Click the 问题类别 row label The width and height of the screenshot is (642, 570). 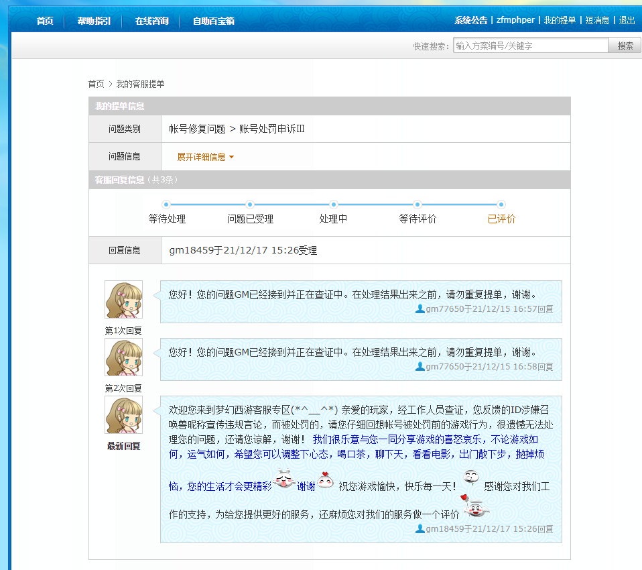[125, 129]
